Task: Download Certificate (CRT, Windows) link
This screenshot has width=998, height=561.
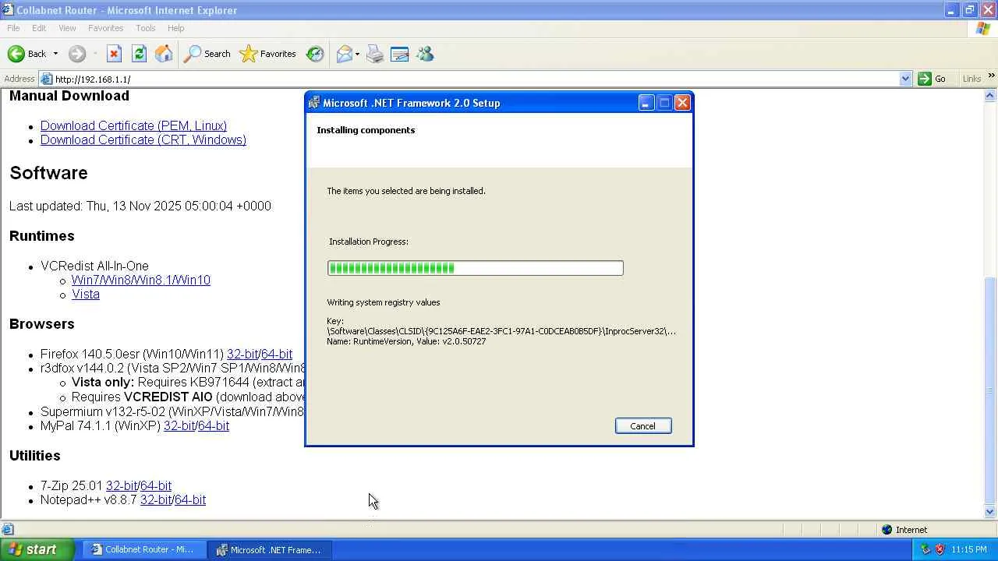Action: click(143, 140)
